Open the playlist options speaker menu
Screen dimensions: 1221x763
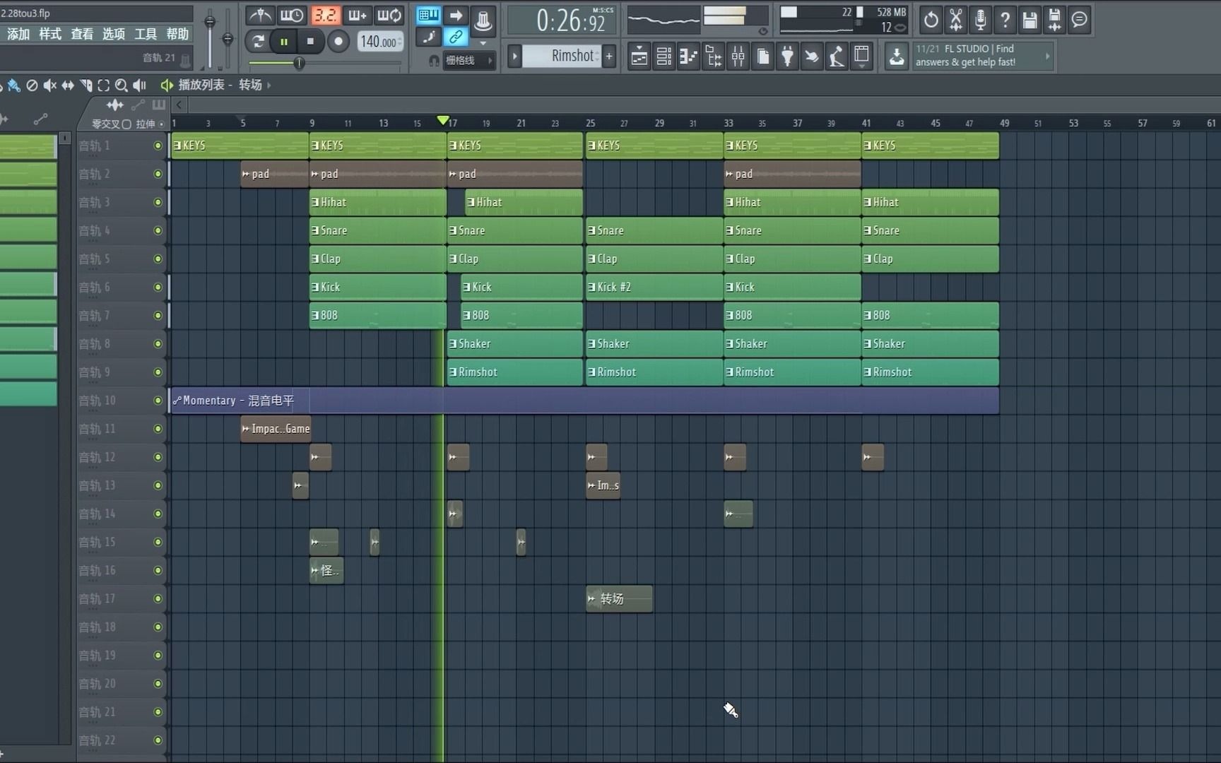[166, 85]
